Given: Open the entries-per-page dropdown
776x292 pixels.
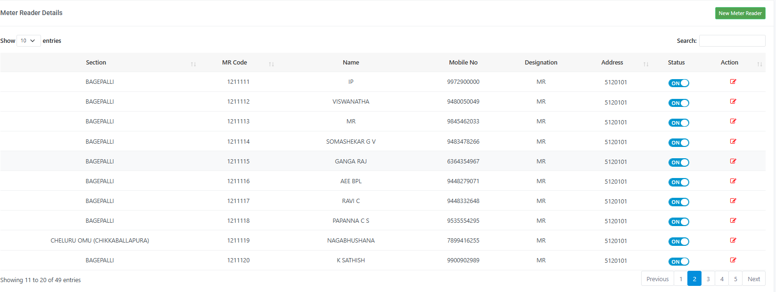Looking at the screenshot, I should (28, 41).
